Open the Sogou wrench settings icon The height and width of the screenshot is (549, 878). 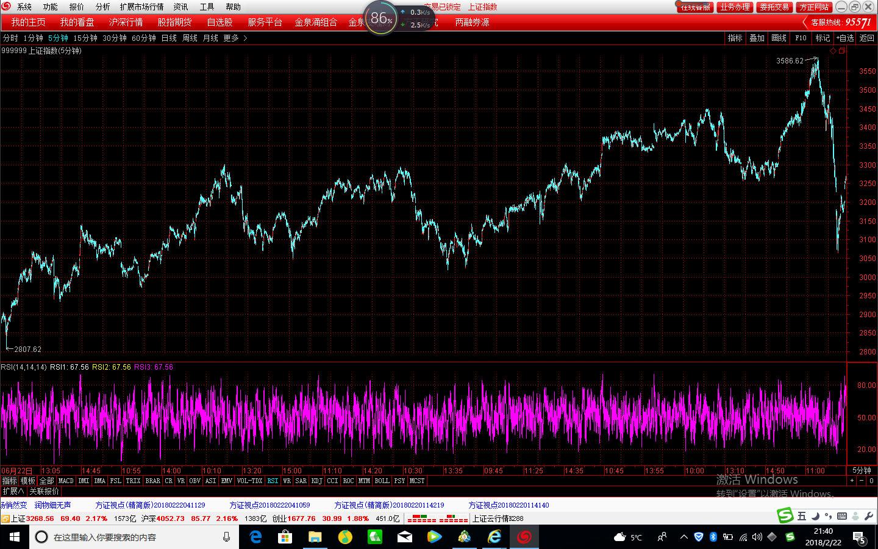tap(869, 516)
